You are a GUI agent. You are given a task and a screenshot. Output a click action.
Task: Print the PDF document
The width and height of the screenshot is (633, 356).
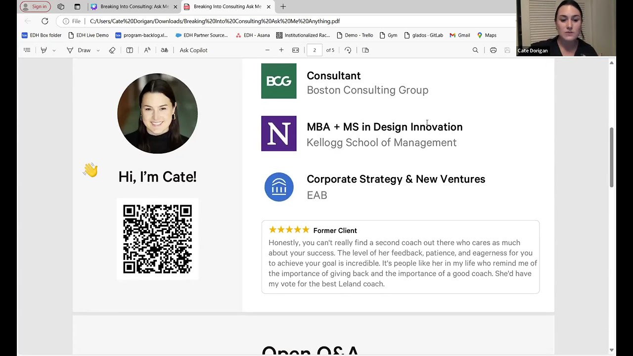[493, 50]
